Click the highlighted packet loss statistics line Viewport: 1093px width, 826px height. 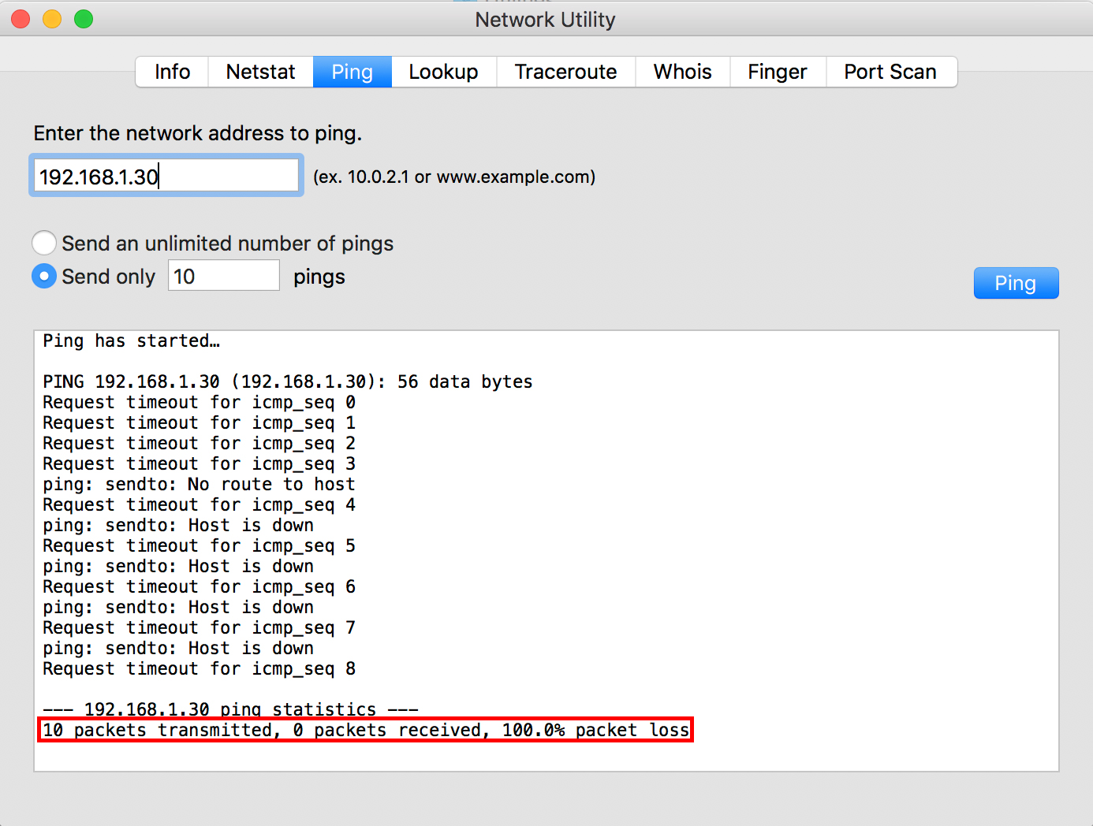(365, 730)
